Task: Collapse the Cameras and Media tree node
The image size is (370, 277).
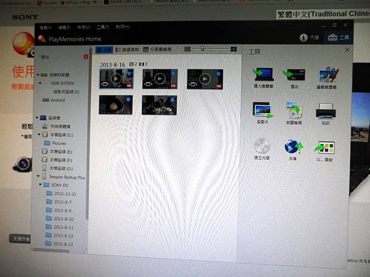Action: point(38,75)
